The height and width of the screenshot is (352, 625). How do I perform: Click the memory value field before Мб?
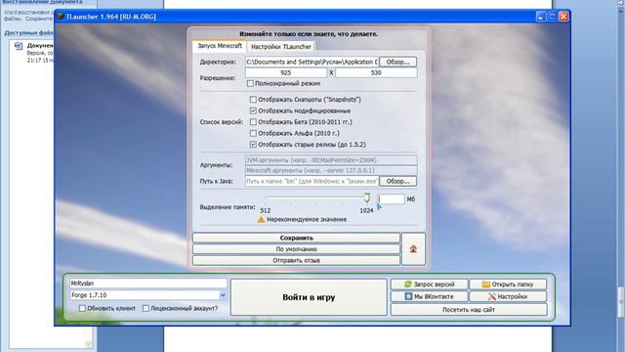click(391, 198)
